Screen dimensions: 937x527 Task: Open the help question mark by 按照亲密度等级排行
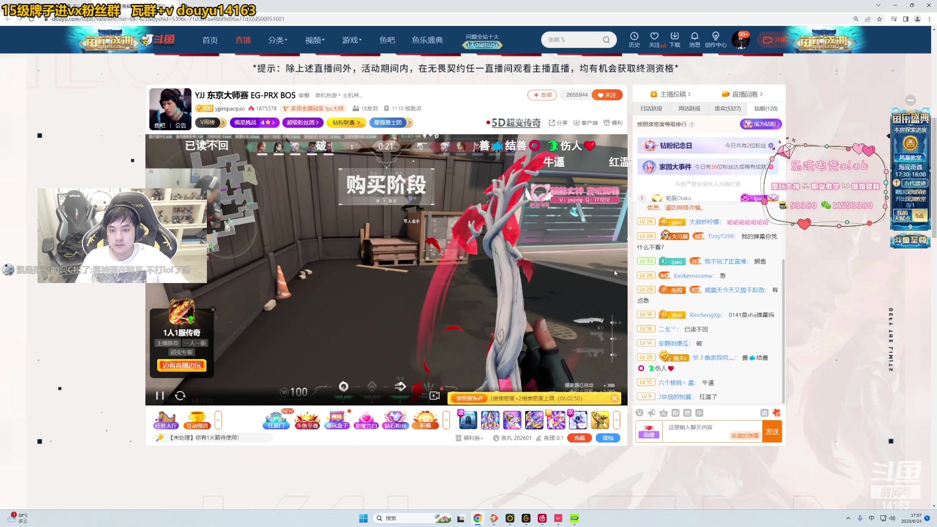[692, 124]
